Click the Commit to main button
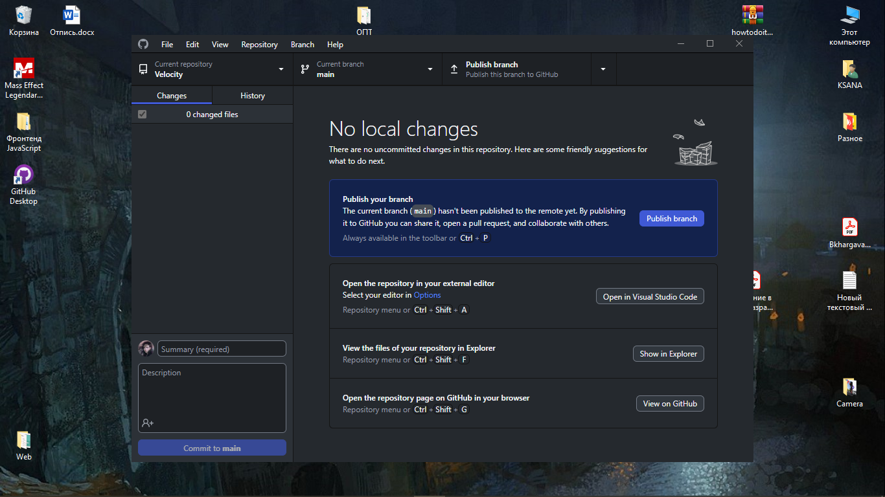Viewport: 885px width, 497px height. click(212, 448)
